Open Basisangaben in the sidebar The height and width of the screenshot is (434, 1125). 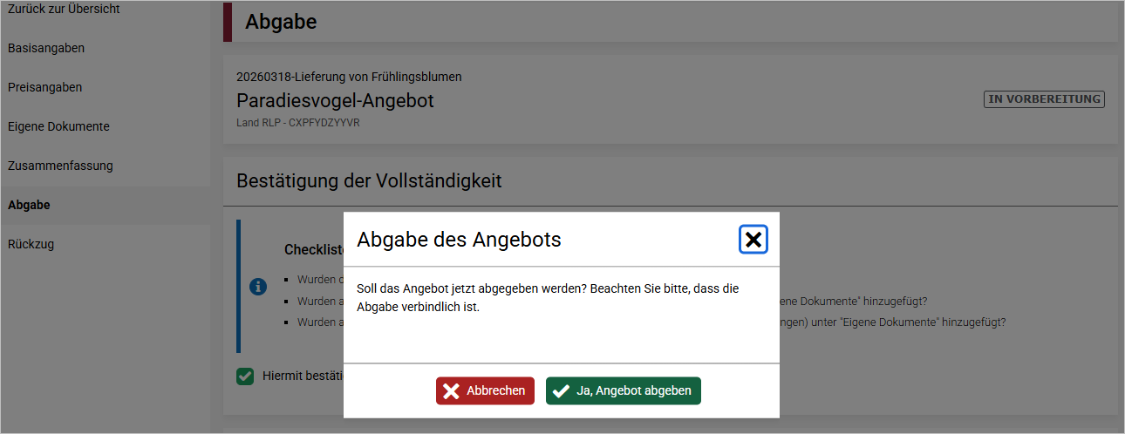(x=46, y=48)
